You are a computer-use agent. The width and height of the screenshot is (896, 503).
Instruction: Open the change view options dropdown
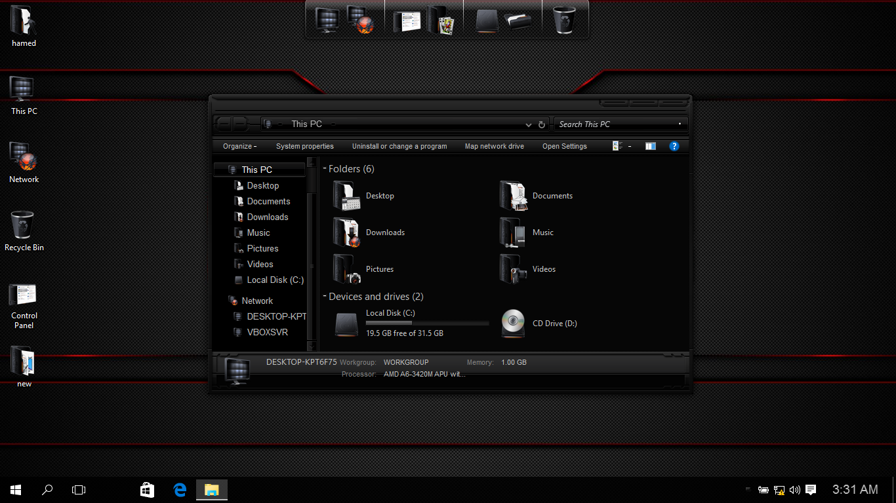pyautogui.click(x=630, y=146)
